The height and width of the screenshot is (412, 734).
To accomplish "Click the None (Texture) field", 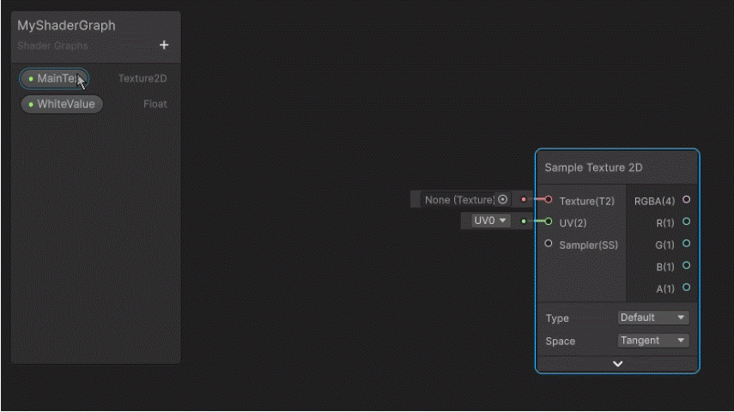I will coord(460,200).
